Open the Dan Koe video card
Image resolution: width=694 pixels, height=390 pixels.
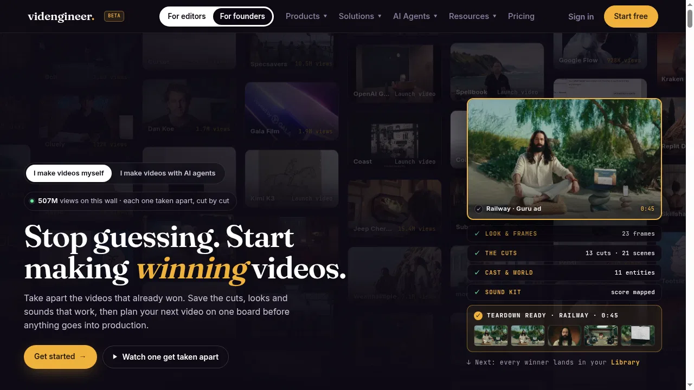point(189,108)
